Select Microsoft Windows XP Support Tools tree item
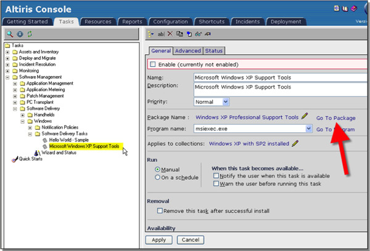 pyautogui.click(x=84, y=146)
